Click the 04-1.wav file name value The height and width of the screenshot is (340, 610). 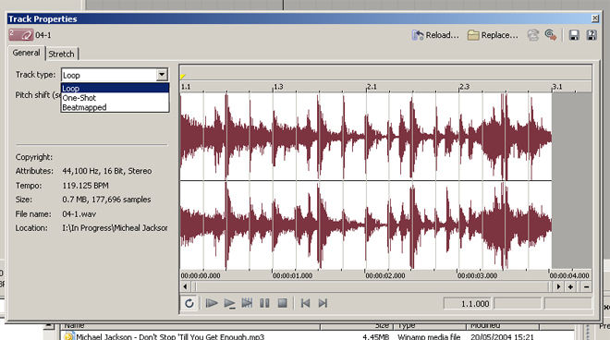pos(79,214)
